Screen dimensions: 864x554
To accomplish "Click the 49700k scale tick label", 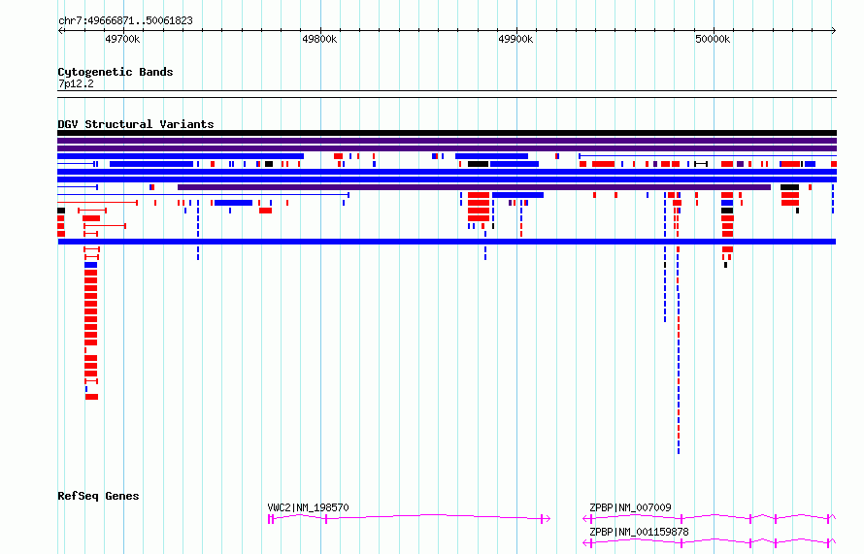I will (x=122, y=39).
